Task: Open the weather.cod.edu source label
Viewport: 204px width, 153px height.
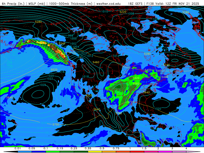Action: click(108, 4)
